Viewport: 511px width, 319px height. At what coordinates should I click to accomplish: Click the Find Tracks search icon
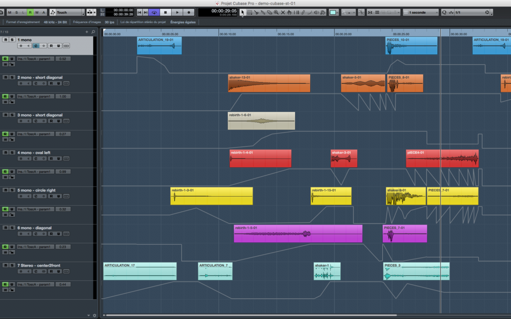click(x=93, y=32)
